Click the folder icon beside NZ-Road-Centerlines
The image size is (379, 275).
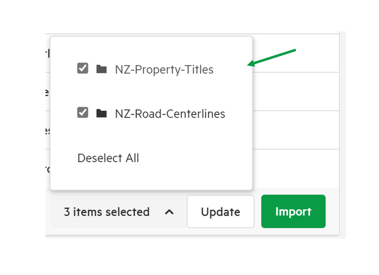[102, 113]
